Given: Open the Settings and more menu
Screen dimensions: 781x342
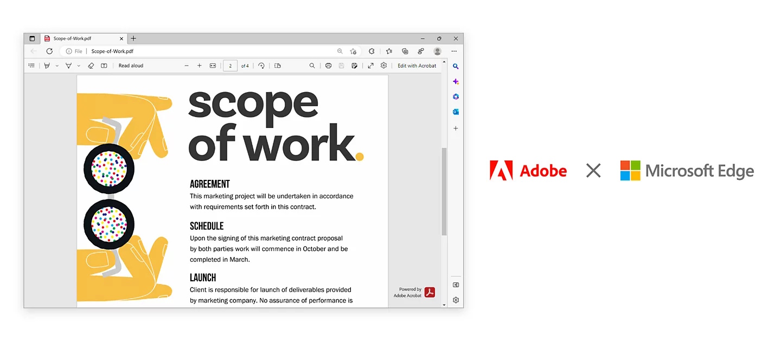Looking at the screenshot, I should 454,51.
